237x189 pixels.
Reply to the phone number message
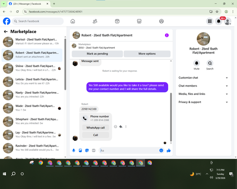121,127
